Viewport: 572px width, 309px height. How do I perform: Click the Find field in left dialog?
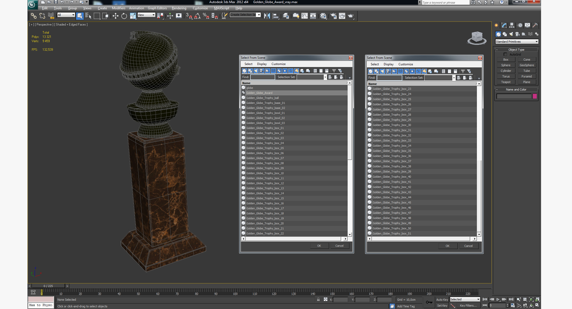point(262,77)
